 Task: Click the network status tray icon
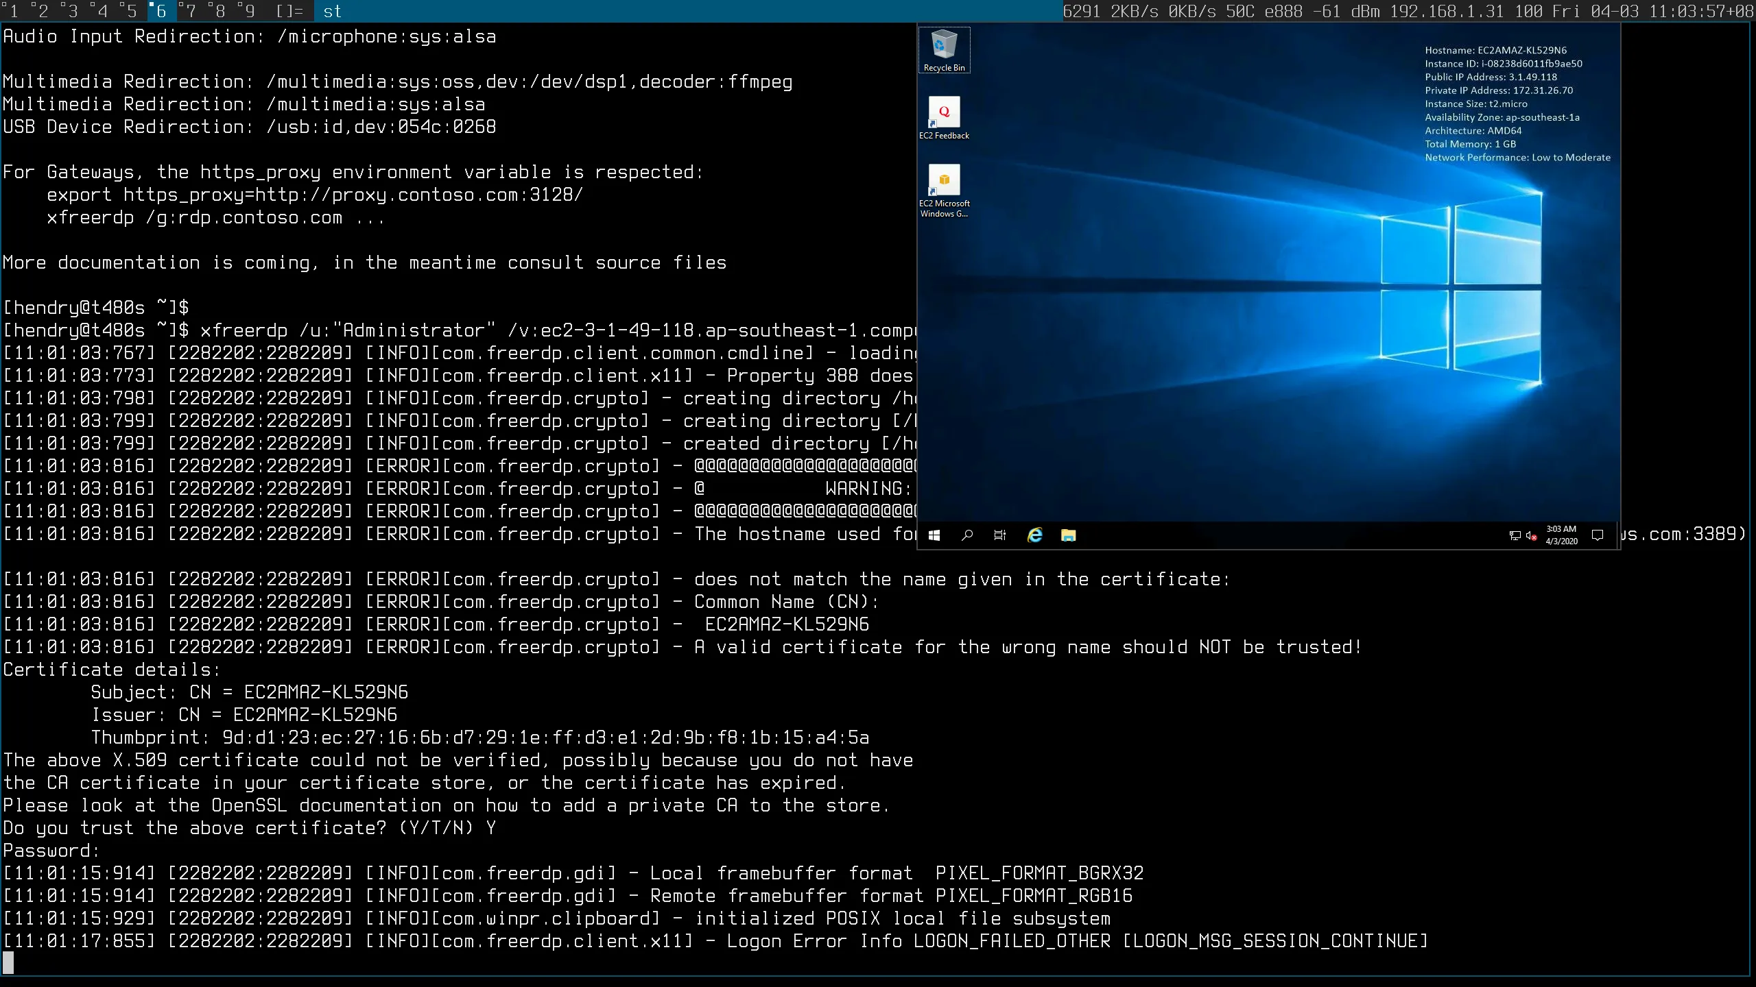coord(1515,535)
